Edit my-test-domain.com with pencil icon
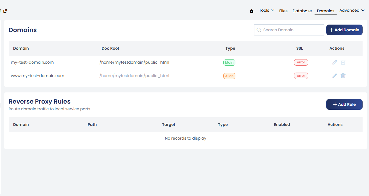369x196 pixels. pos(335,62)
